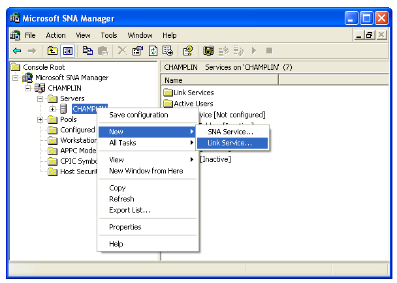Click the Link Services folder icon

[168, 93]
